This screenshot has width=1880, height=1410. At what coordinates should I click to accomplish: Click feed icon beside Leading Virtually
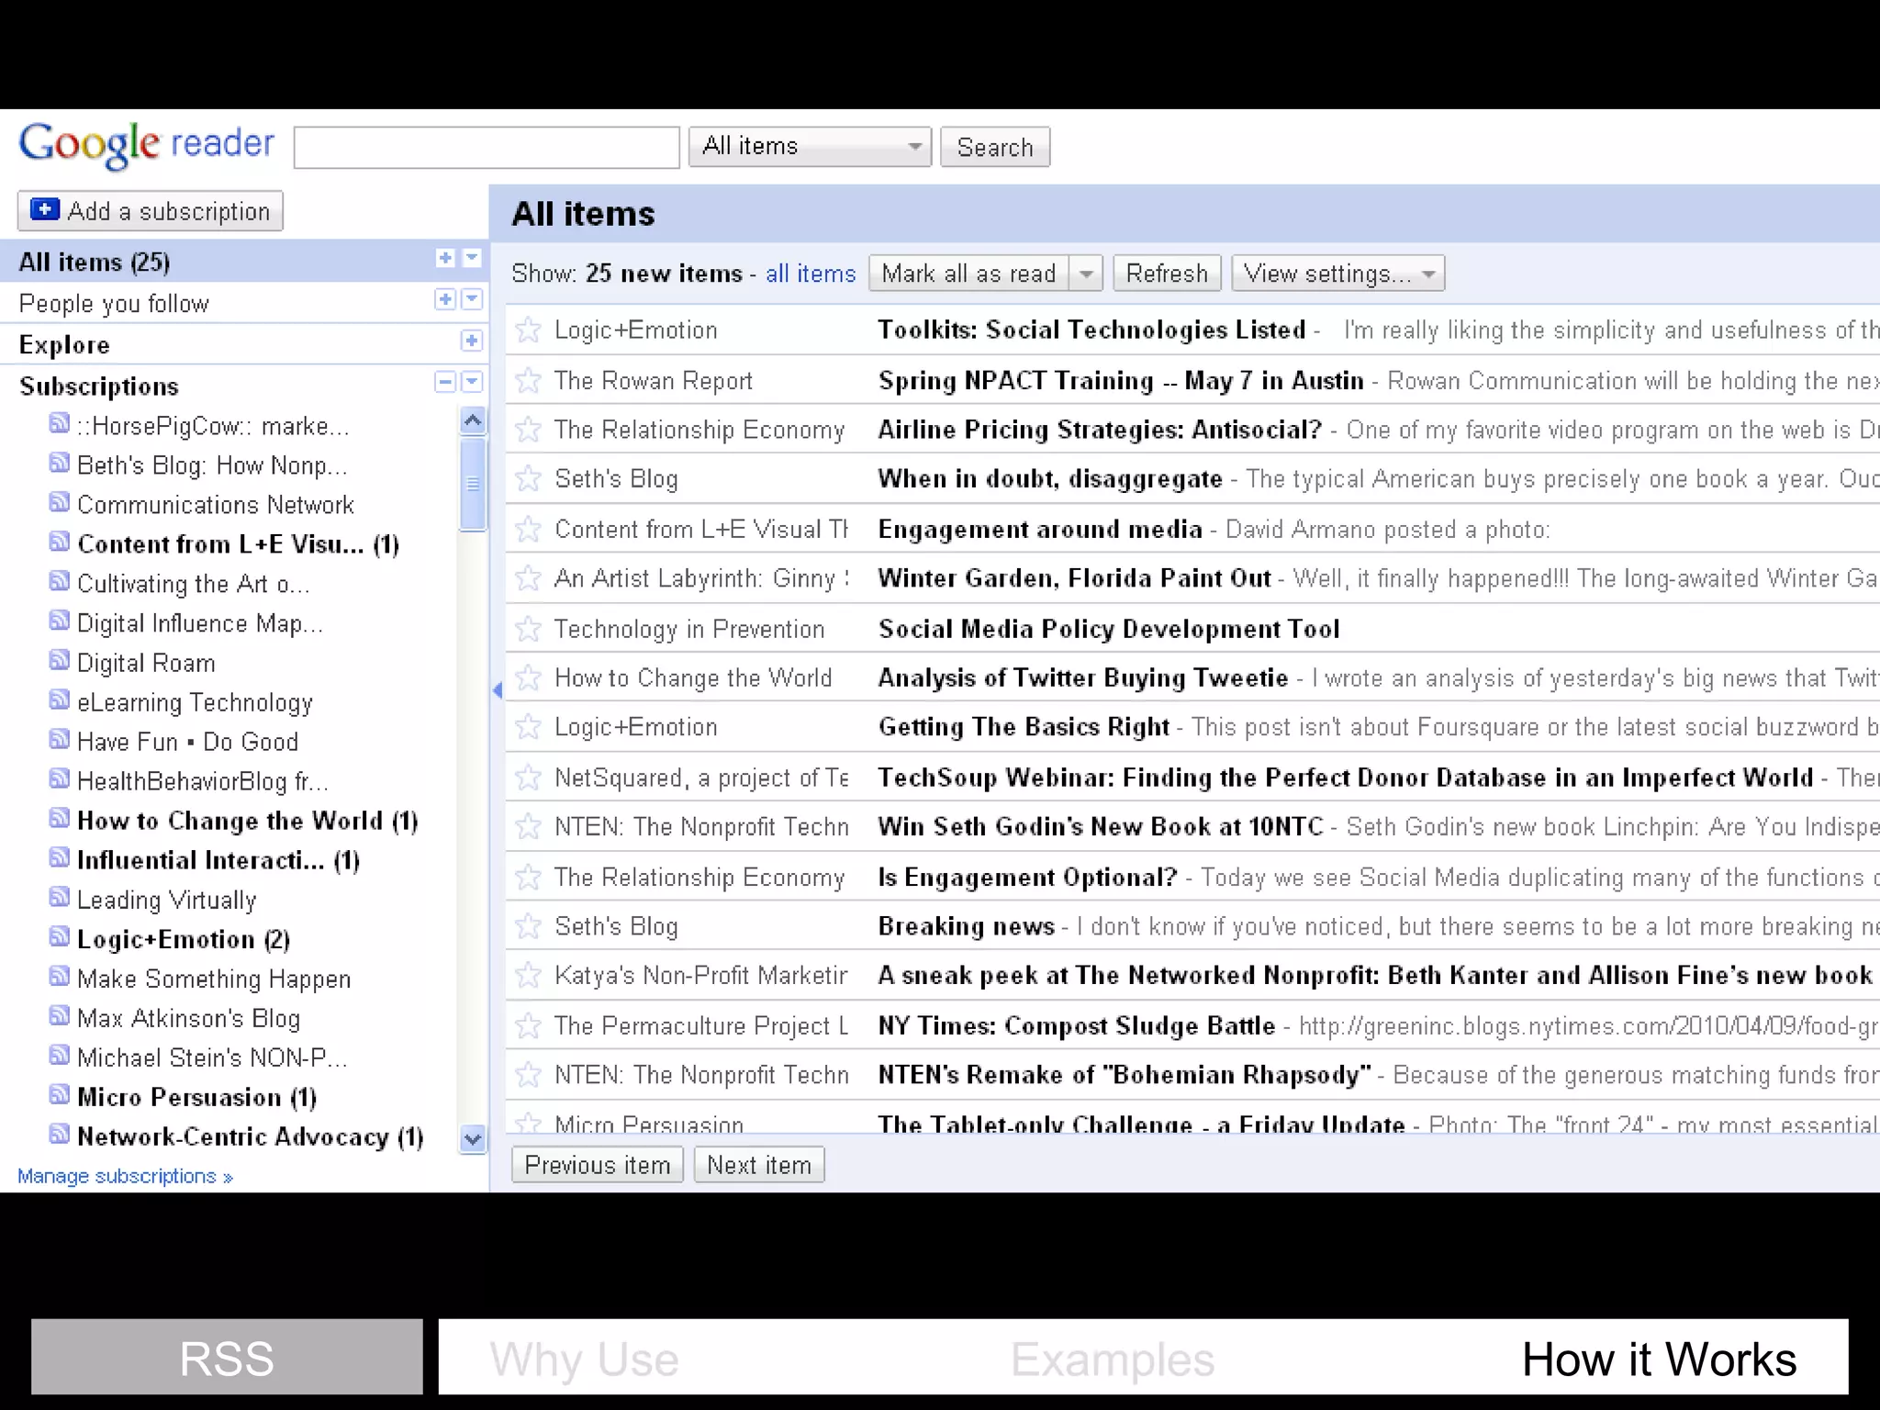(59, 897)
